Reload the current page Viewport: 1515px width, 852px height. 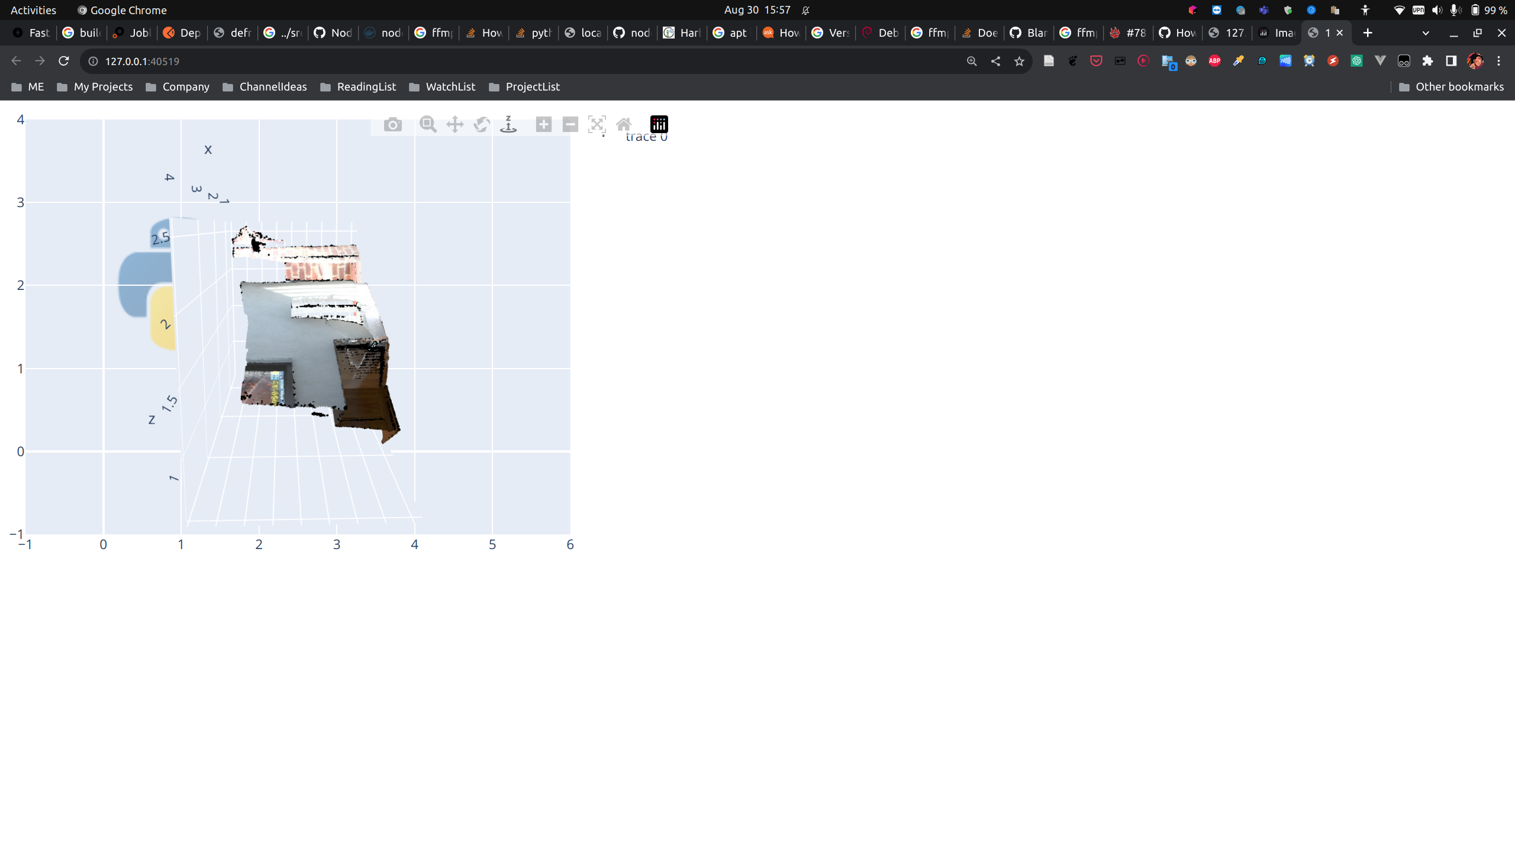(63, 60)
